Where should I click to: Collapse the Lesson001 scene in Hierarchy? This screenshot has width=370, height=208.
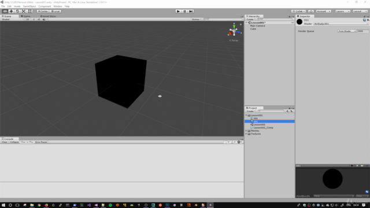[x=246, y=23]
